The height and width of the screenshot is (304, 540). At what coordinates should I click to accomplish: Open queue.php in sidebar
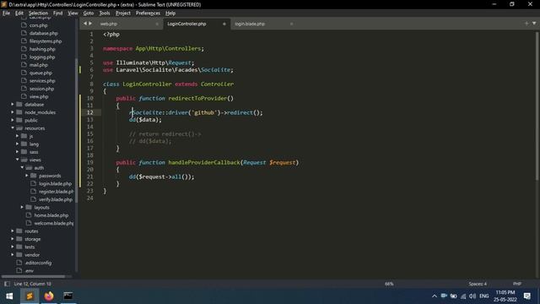pos(40,73)
